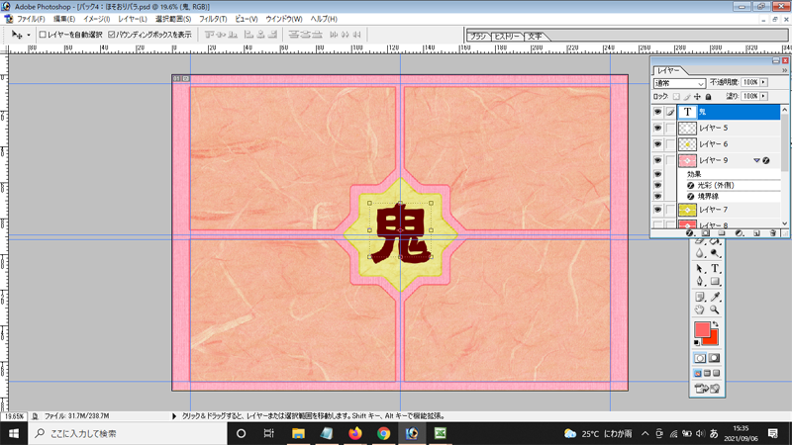
Task: Open tool preset picker arrow
Action: [x=29, y=35]
